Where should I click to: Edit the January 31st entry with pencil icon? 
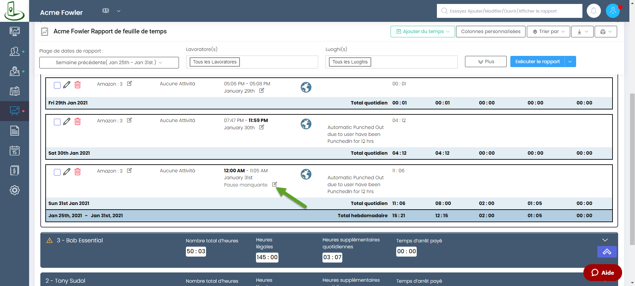[x=67, y=172]
